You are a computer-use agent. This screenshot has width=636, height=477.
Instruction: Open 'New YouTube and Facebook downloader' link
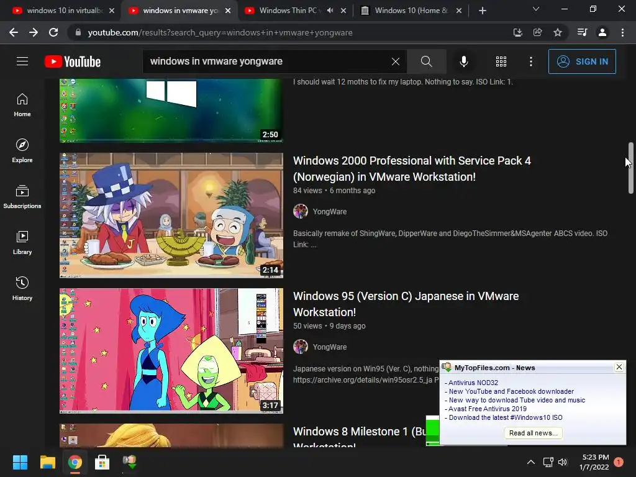[511, 391]
